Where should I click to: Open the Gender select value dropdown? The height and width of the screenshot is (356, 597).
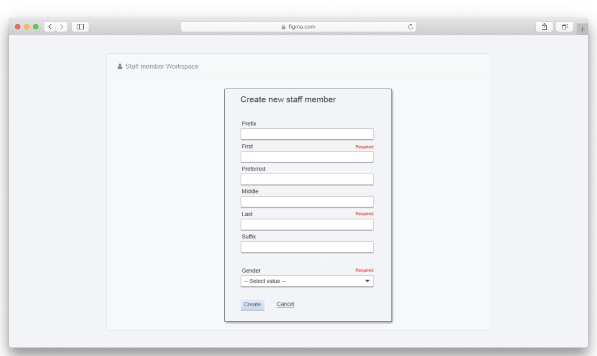point(307,281)
